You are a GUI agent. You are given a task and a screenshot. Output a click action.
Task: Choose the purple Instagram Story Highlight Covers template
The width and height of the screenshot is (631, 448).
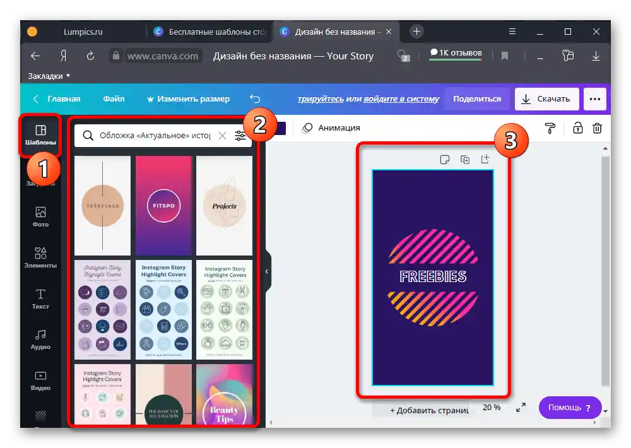tap(103, 310)
